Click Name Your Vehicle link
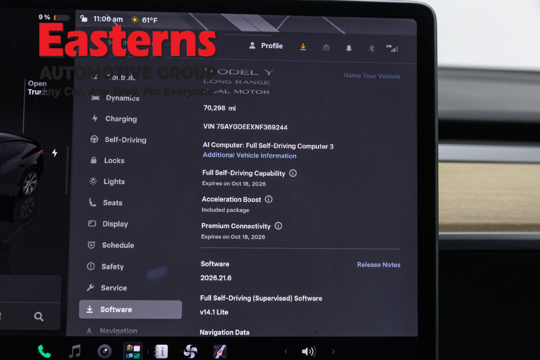Screen dimensions: 540x360 [x=372, y=76]
